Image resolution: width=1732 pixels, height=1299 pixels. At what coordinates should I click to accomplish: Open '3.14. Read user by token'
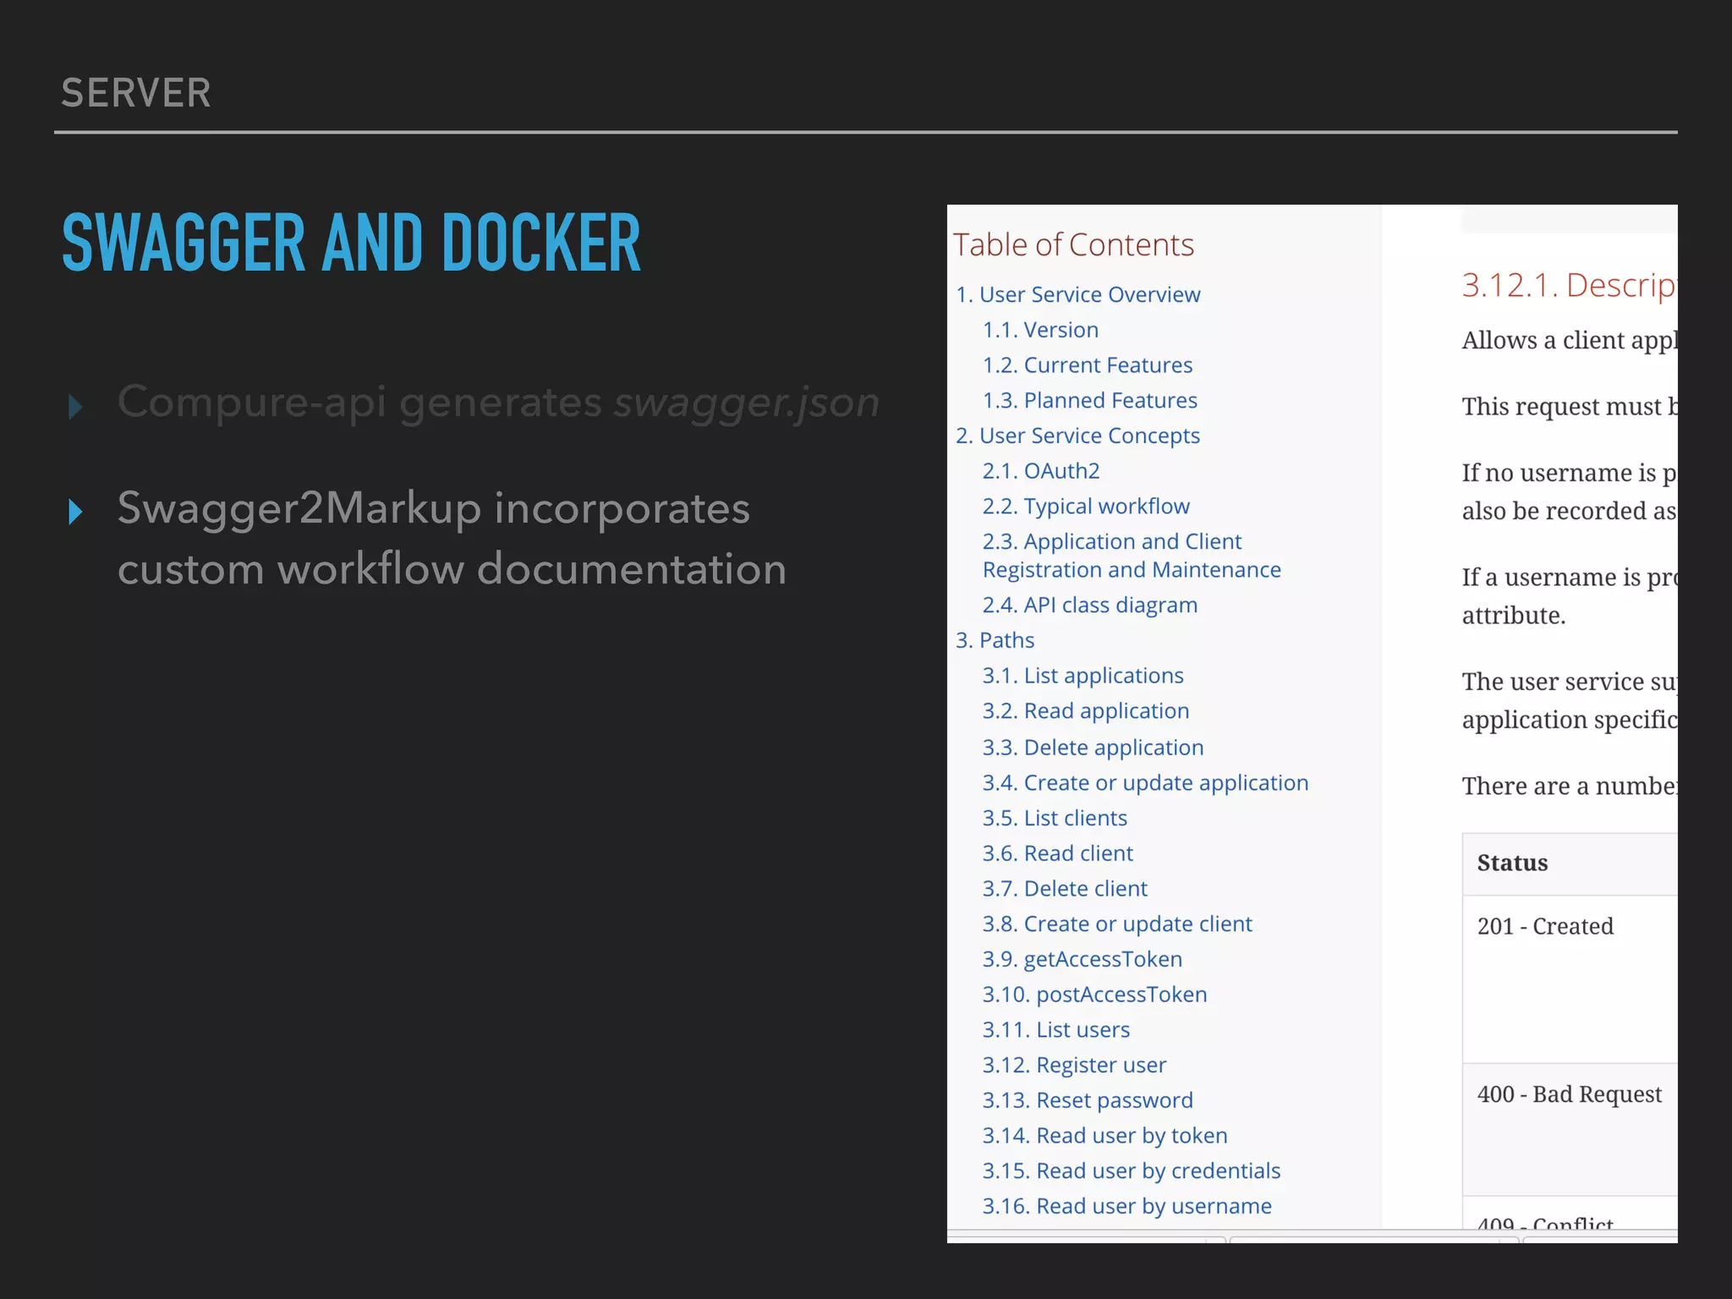(1104, 1136)
